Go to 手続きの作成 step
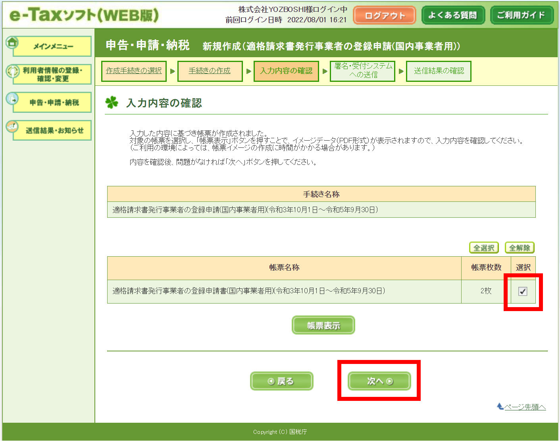 (x=210, y=71)
